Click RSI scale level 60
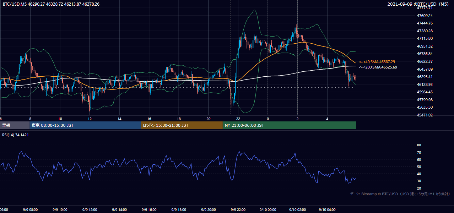Image resolution: width=454 pixels, height=213 pixels. coord(419,159)
